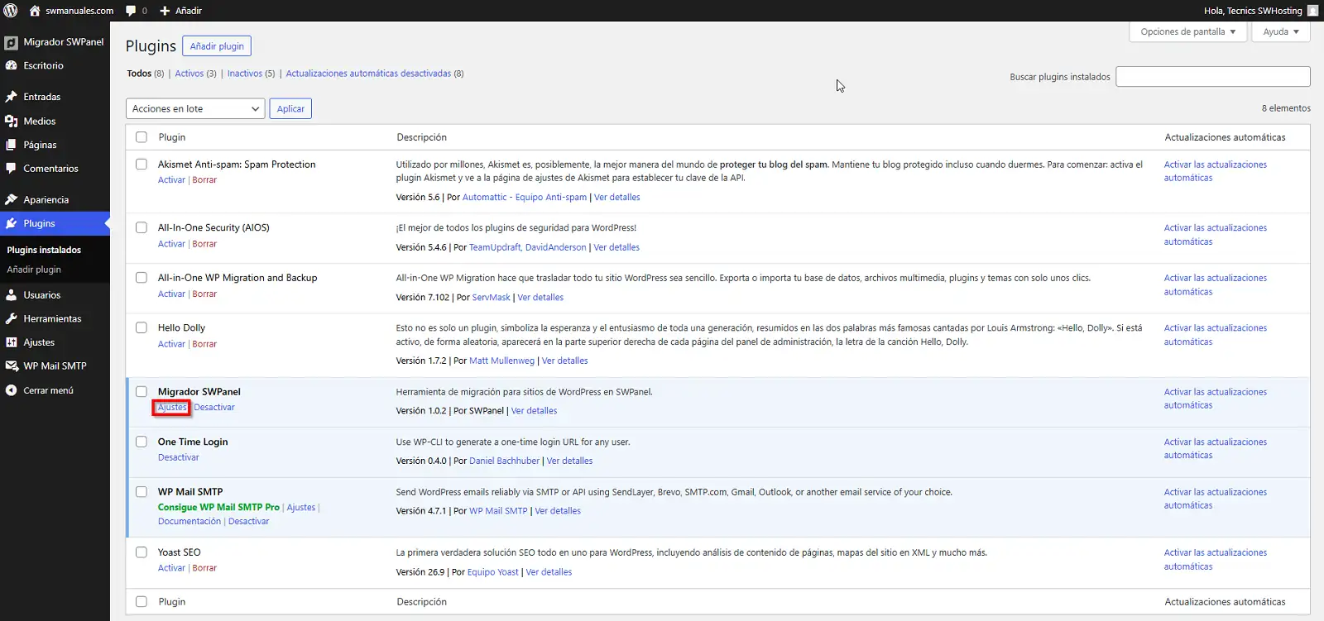Tick the Yoast SEO plugin checkbox
The image size is (1324, 621).
tap(142, 552)
